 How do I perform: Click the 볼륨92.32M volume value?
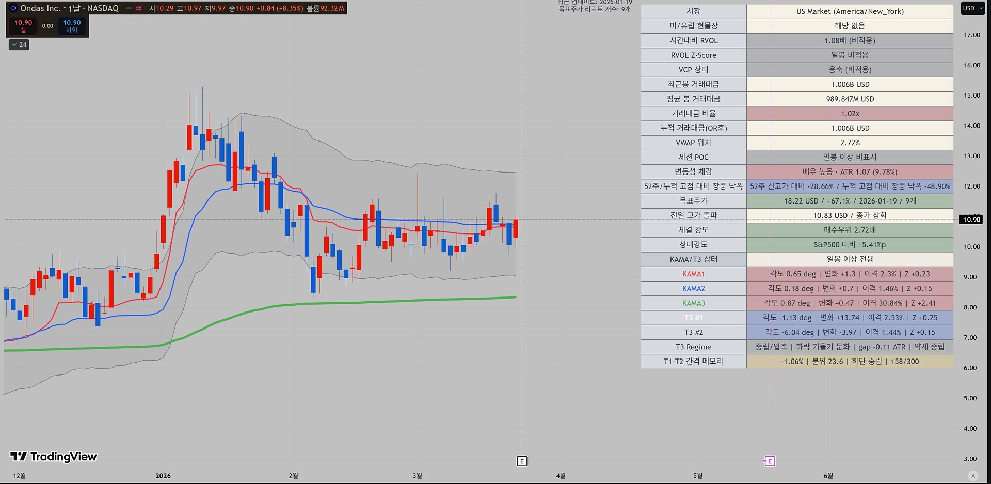pyautogui.click(x=325, y=8)
